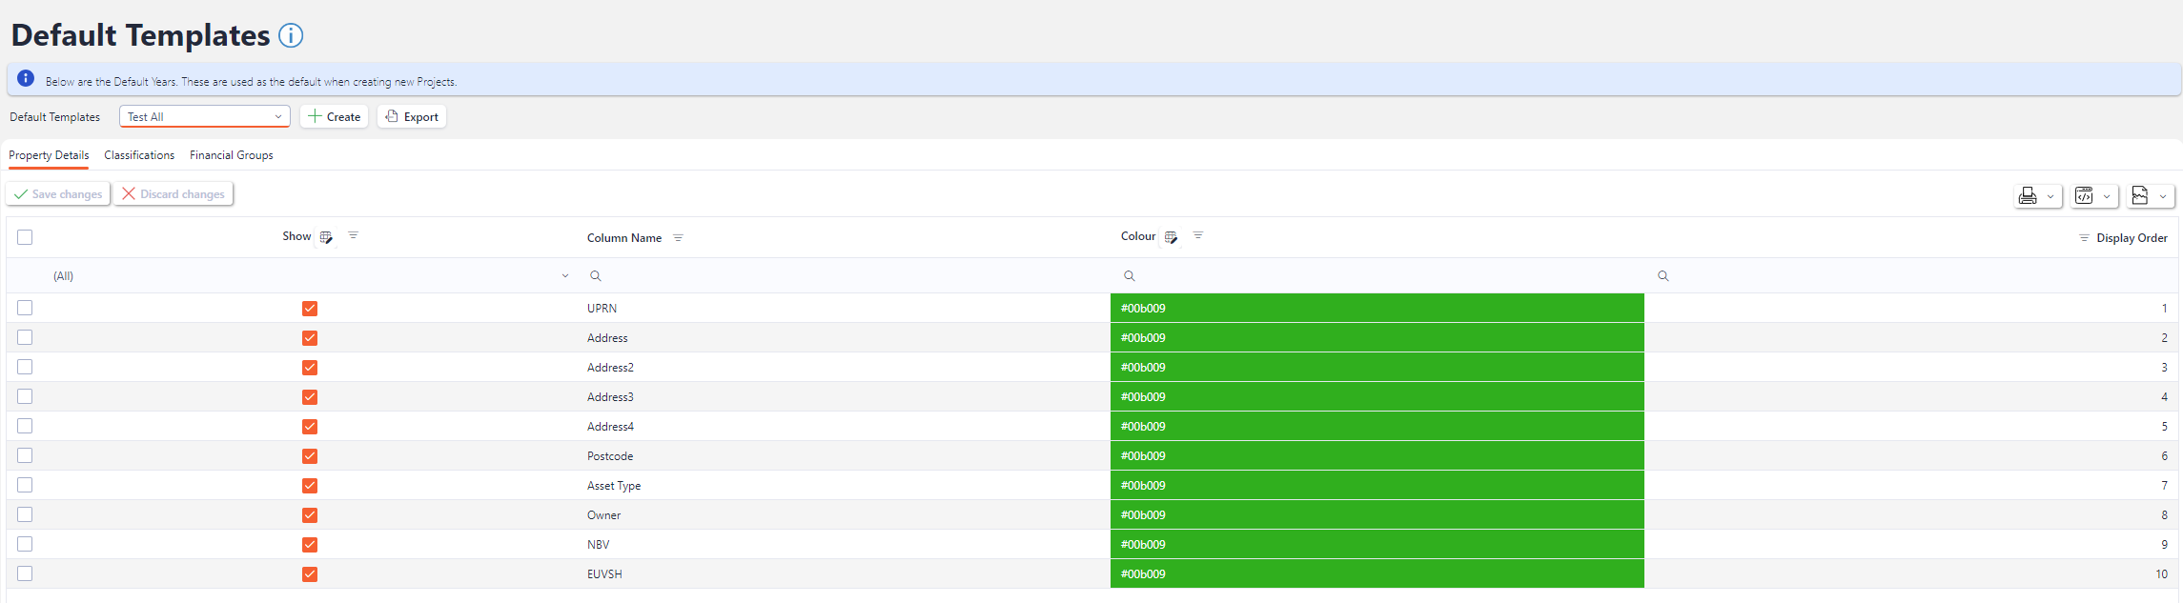Click the bulk edit icon next to Show
This screenshot has height=603, width=2183.
tap(326, 237)
